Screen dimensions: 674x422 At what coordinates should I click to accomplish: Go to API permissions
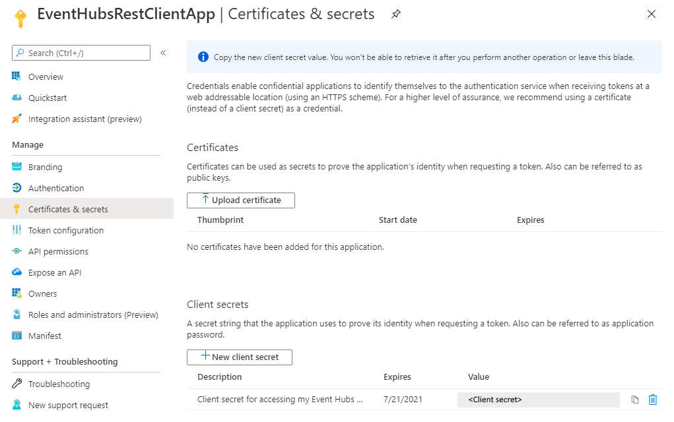(58, 252)
